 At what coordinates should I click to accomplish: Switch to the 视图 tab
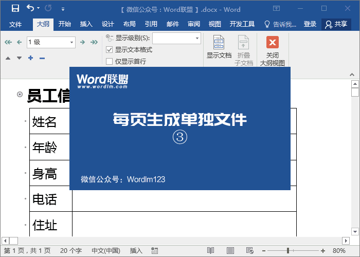coord(214,24)
